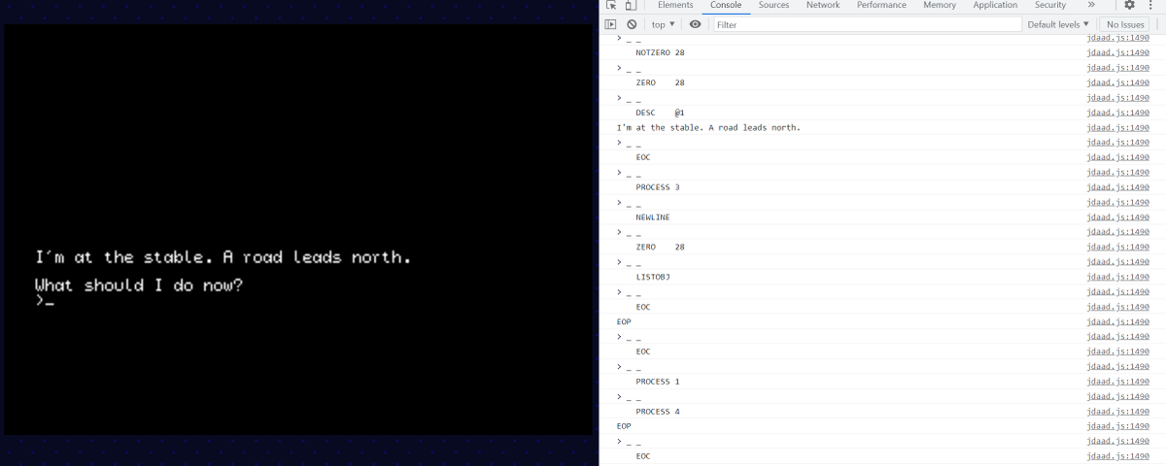The height and width of the screenshot is (466, 1166).
Task: Open source link beside PROCESS 1
Action: pyautogui.click(x=1117, y=382)
